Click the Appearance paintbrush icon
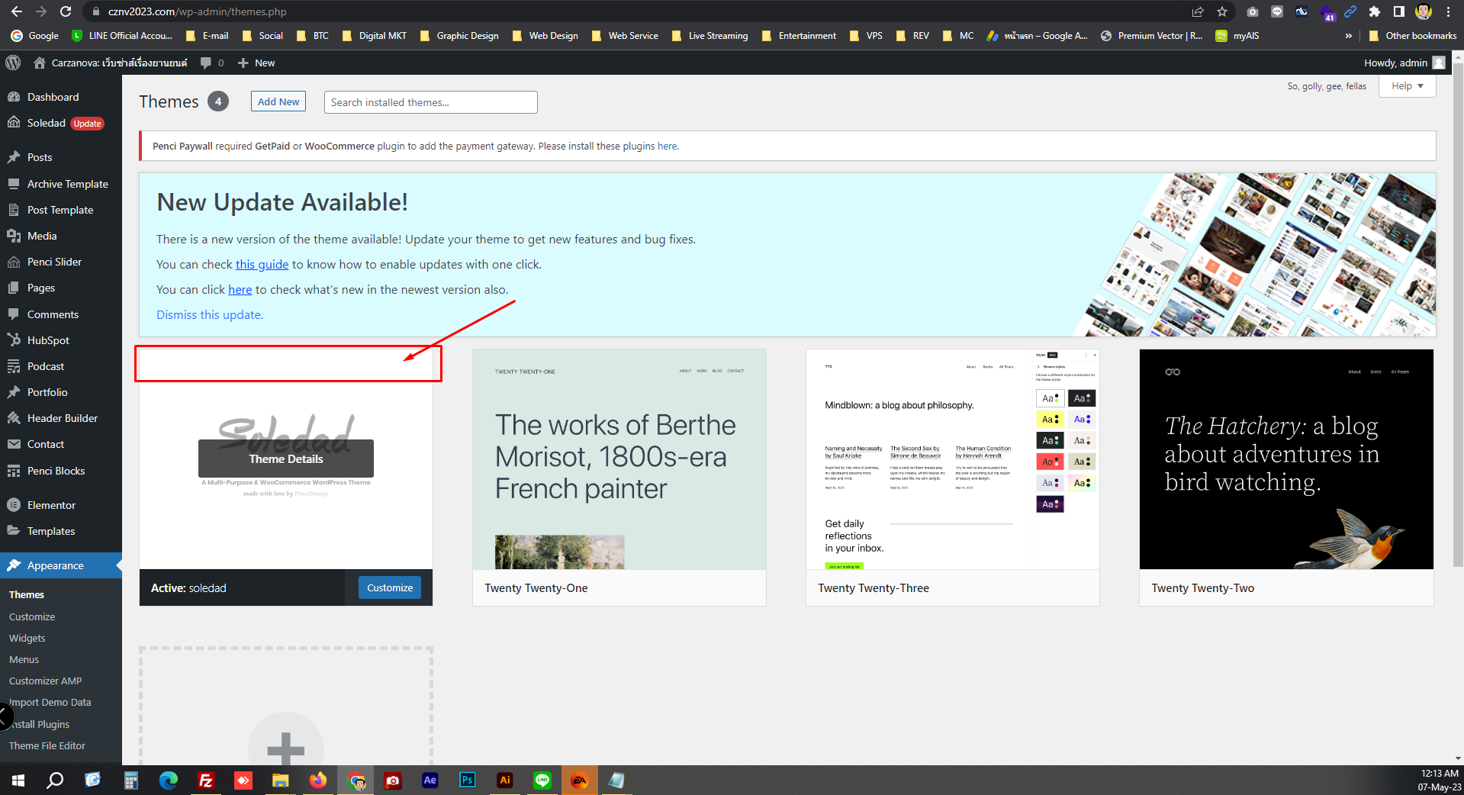Screen dimensions: 1464x795 tap(14, 565)
